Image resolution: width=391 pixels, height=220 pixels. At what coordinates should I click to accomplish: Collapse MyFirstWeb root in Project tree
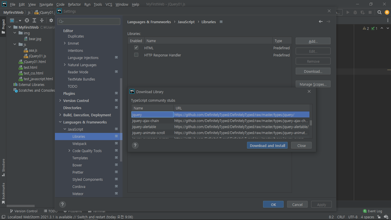point(10,27)
